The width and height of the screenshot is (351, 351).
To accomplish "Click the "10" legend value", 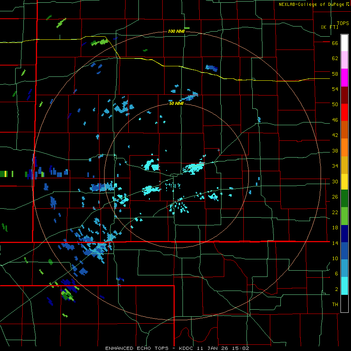I will (335, 258).
